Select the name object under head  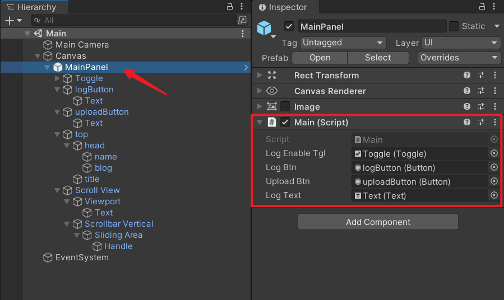pyautogui.click(x=106, y=157)
